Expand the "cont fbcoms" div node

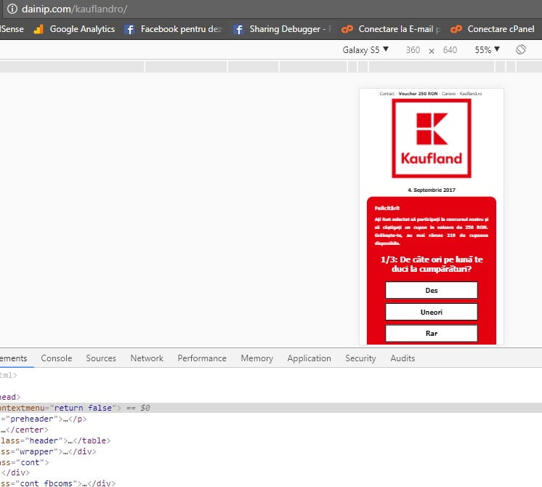(x=57, y=483)
